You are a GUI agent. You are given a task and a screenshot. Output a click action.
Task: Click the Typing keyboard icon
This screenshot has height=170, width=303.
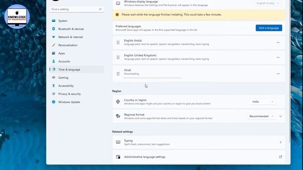tap(118, 142)
